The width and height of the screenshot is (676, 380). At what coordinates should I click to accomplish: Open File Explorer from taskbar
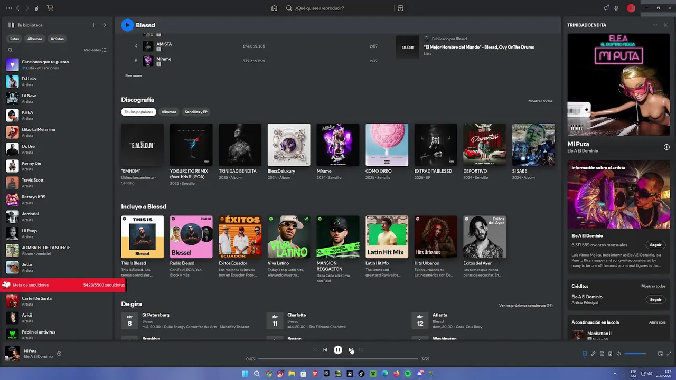pos(292,374)
